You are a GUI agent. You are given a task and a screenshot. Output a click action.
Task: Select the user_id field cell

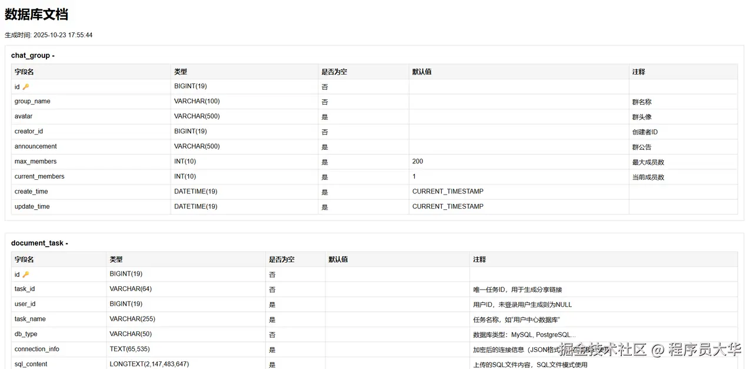pyautogui.click(x=59, y=304)
